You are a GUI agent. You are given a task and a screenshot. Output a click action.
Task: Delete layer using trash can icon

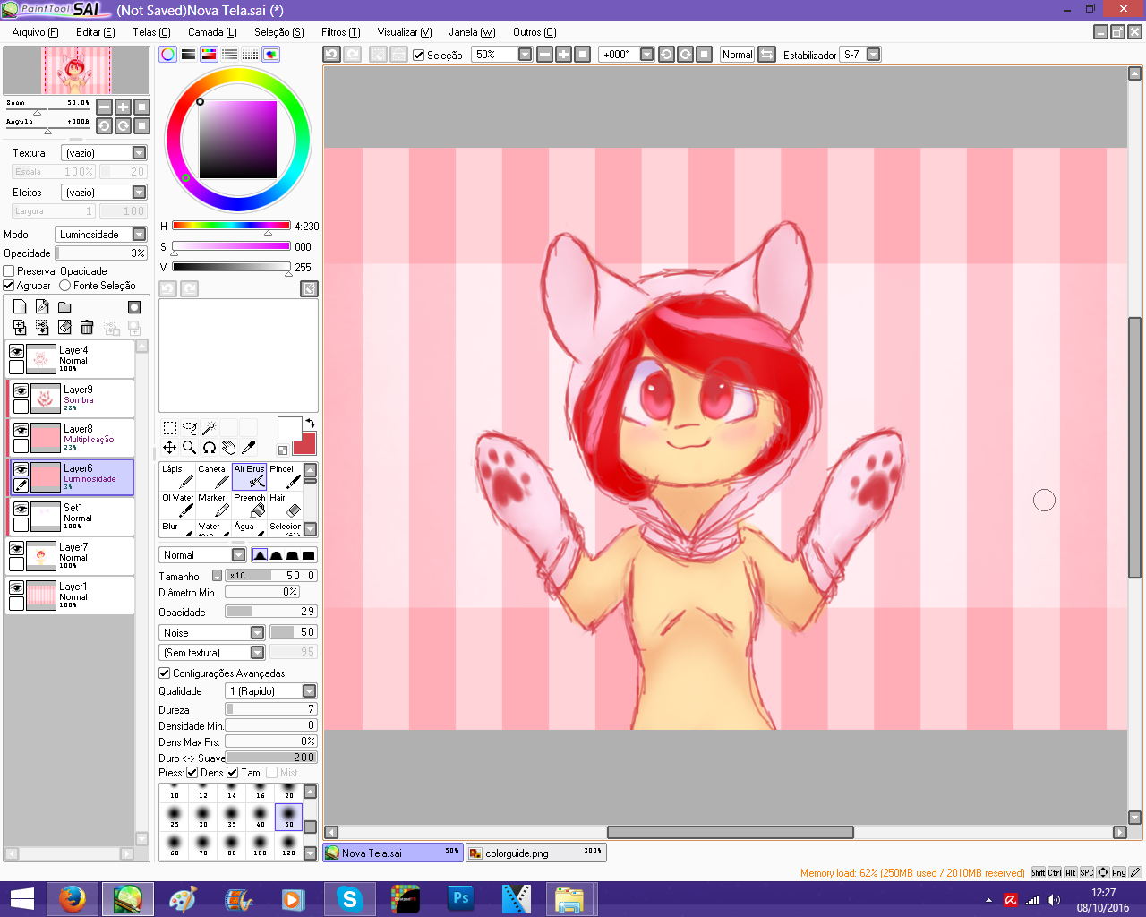(x=87, y=328)
